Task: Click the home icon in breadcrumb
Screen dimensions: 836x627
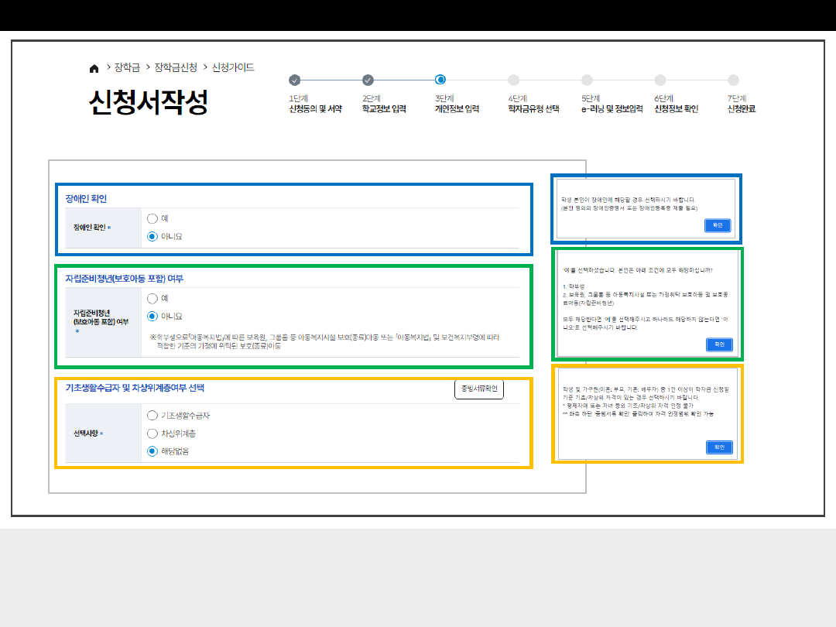Action: point(94,68)
